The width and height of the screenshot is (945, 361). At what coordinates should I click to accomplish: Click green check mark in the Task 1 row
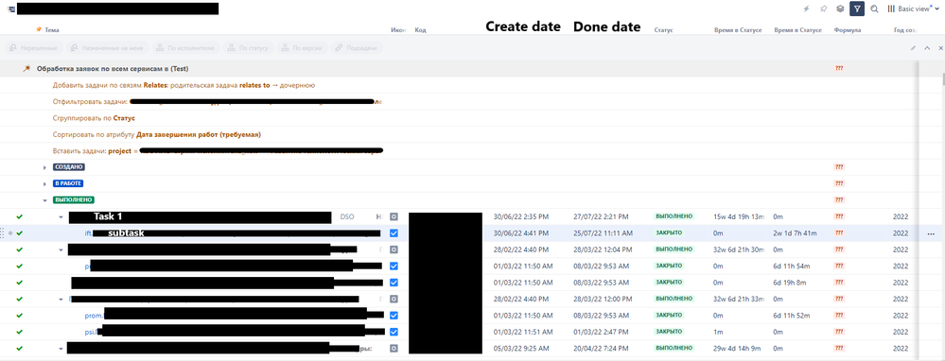click(19, 216)
